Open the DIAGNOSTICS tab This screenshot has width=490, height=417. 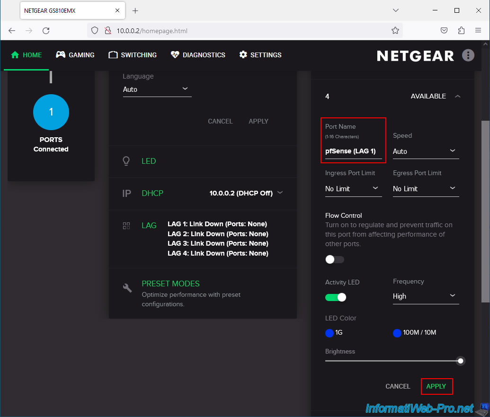[198, 55]
